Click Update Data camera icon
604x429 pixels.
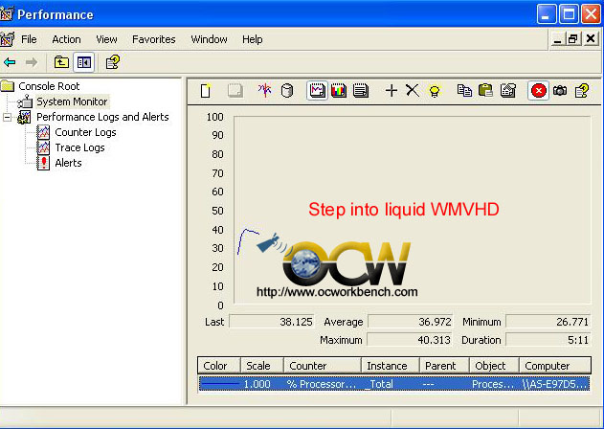[560, 91]
